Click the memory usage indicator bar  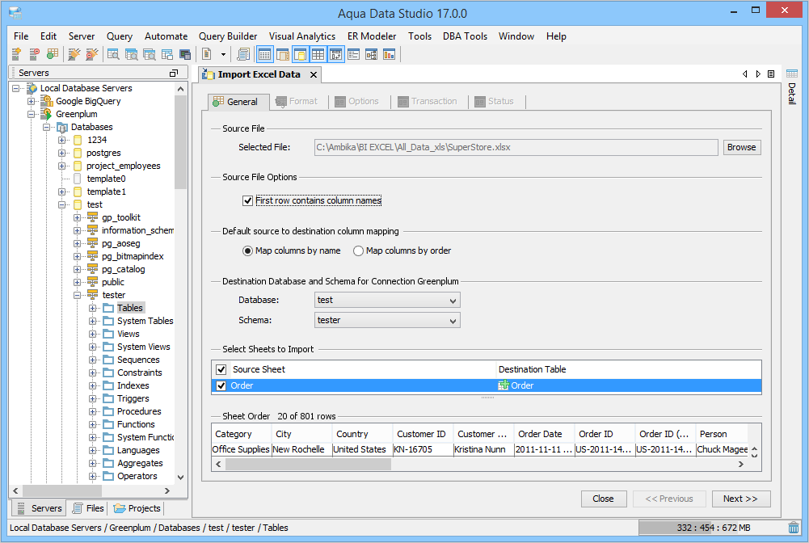711,528
